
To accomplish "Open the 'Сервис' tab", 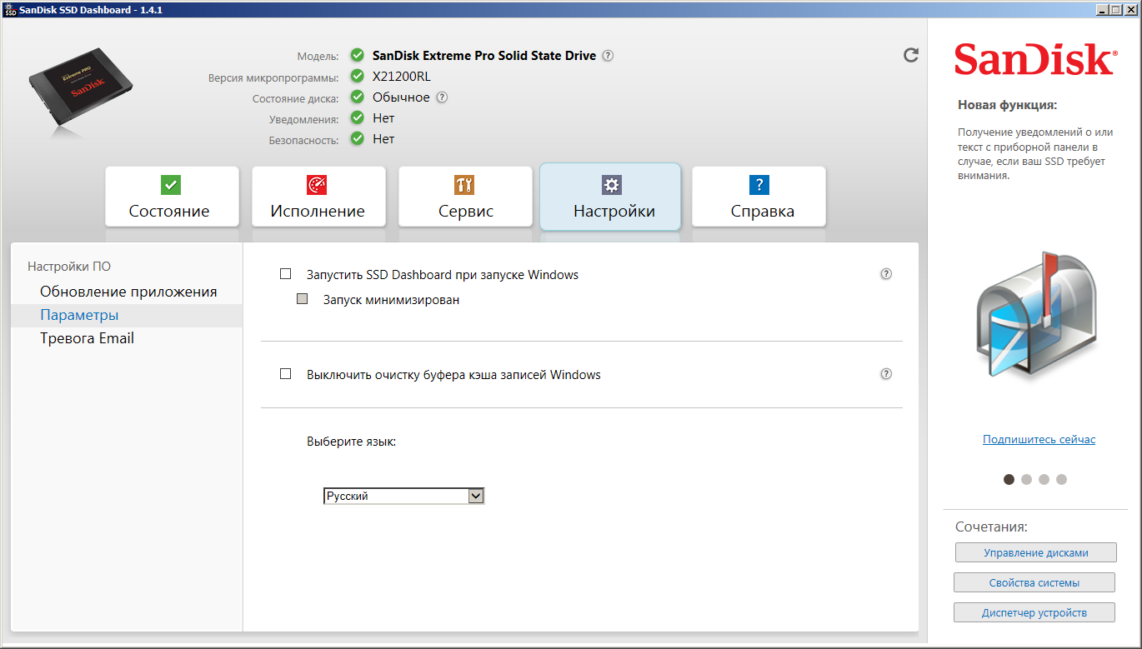I will coord(465,197).
